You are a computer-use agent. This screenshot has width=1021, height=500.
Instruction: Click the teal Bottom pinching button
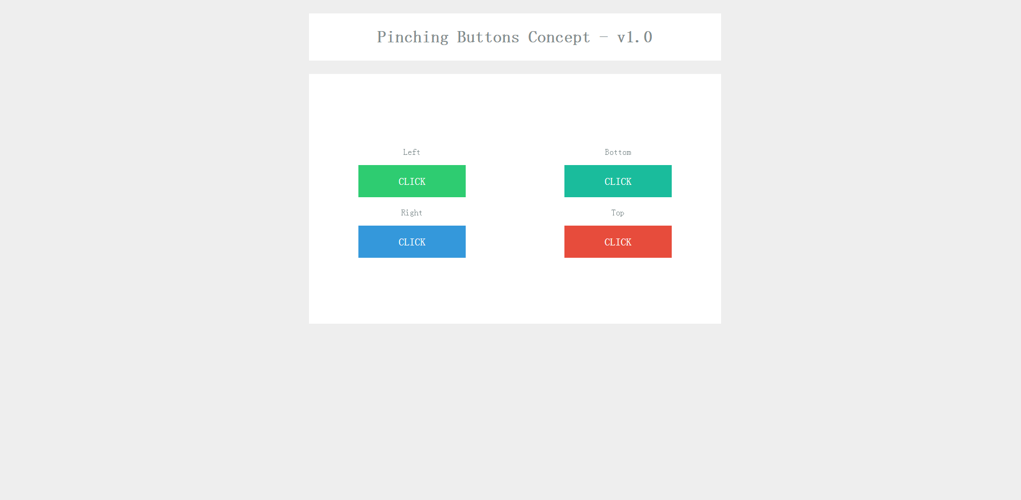618,181
